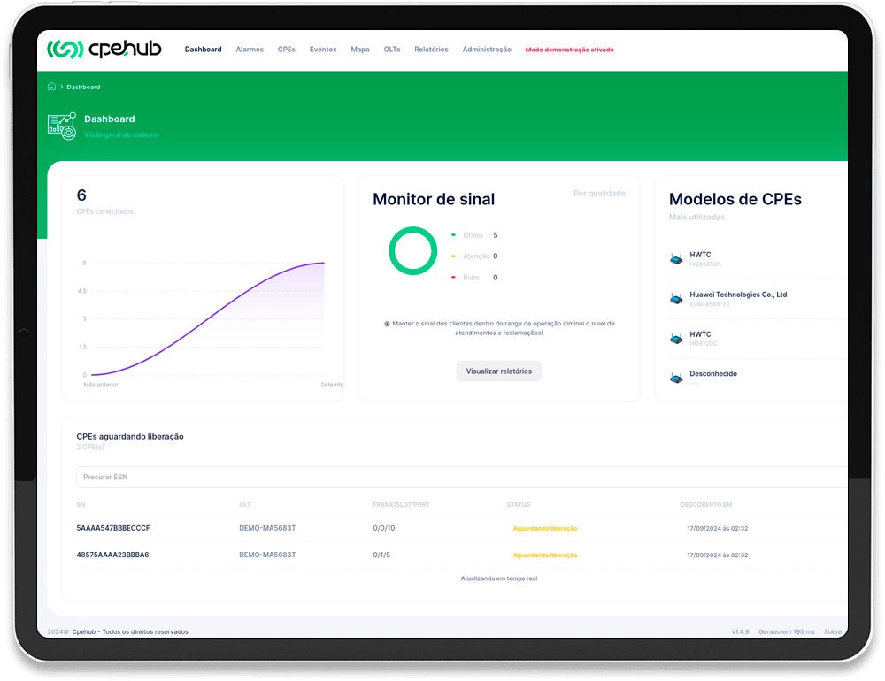Select Mapa in the top navigation
The image size is (885, 681).
(x=360, y=50)
